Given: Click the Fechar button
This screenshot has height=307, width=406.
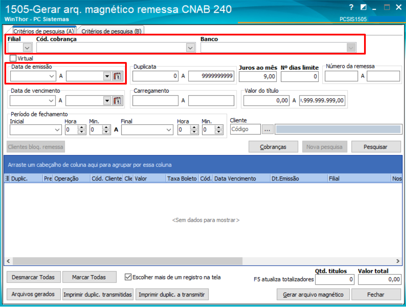Looking at the screenshot, I should pos(376,295).
